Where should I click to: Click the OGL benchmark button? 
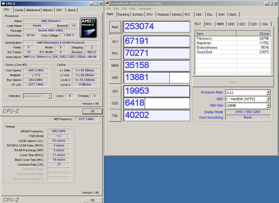tap(115, 115)
